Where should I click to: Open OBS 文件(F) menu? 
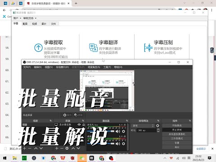pos(27,67)
